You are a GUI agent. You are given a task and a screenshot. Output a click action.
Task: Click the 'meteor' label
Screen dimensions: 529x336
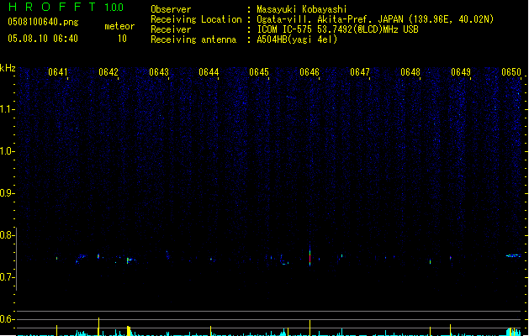(119, 26)
